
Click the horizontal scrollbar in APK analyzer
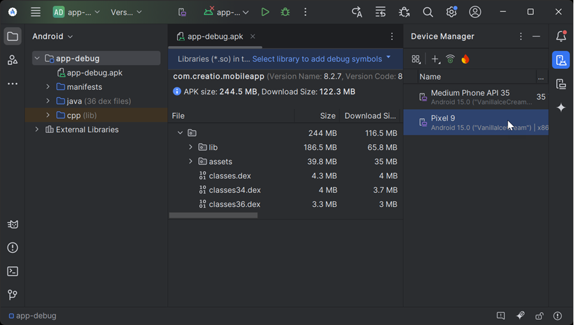click(214, 215)
